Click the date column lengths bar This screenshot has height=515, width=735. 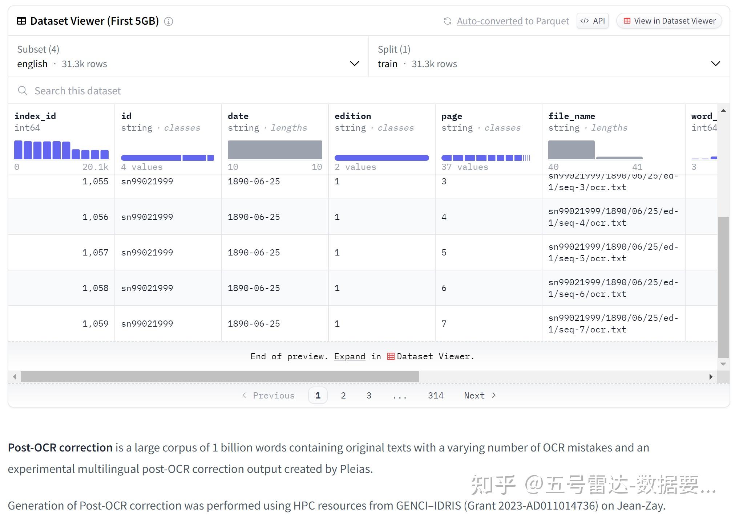coord(275,150)
